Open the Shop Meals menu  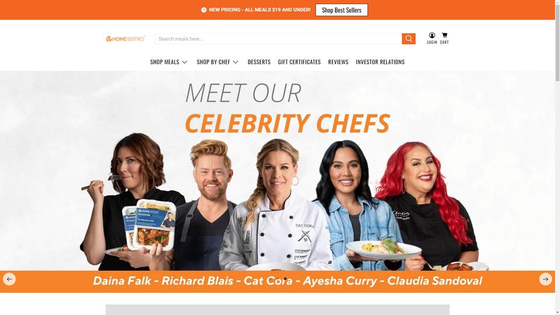(164, 62)
